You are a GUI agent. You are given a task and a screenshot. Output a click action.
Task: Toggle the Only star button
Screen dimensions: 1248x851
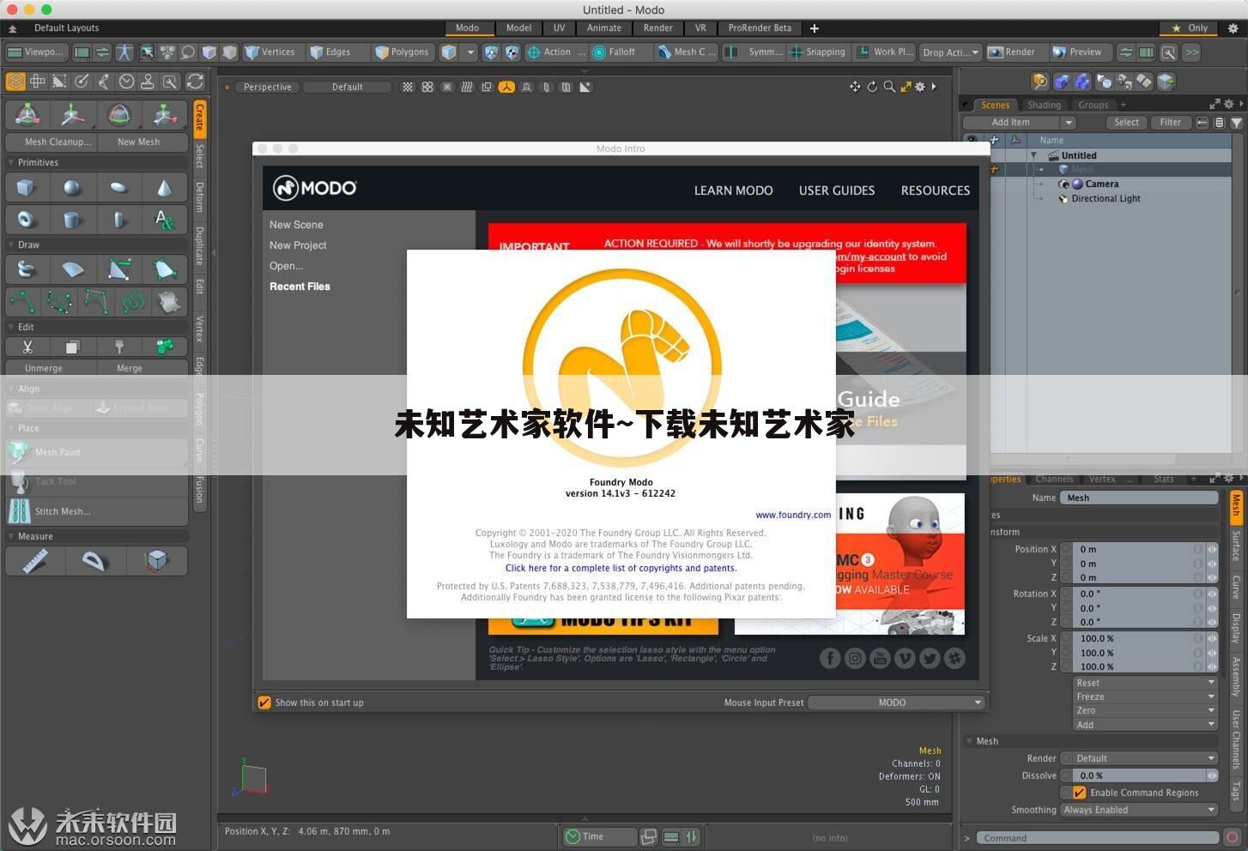pyautogui.click(x=1190, y=28)
